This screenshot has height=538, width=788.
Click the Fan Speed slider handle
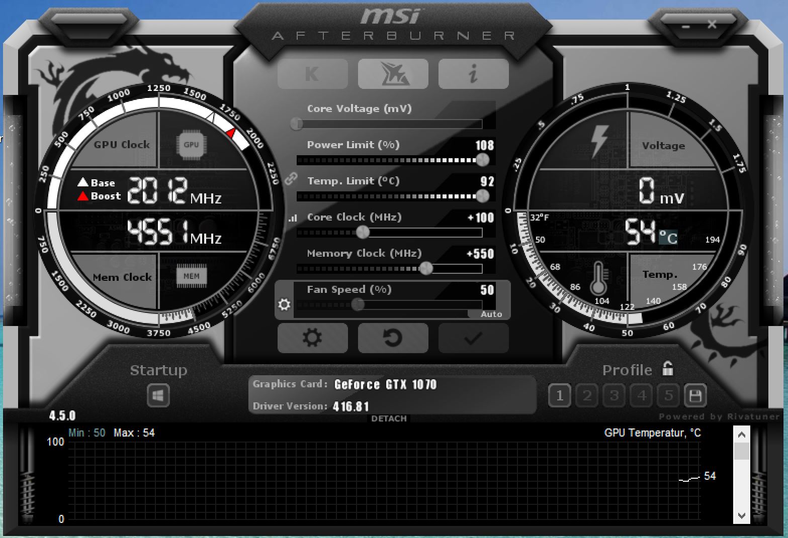[358, 304]
